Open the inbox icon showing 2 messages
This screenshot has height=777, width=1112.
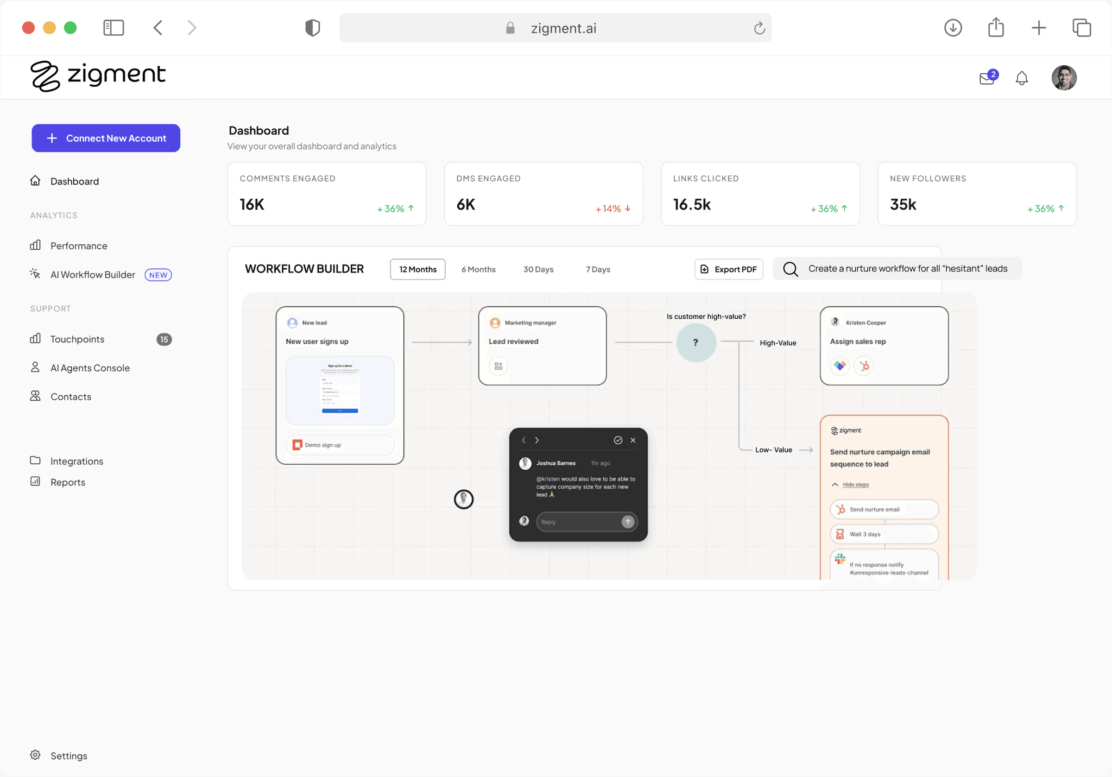(x=987, y=78)
